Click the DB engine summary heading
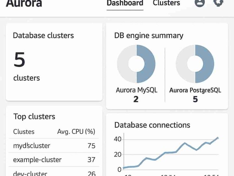 [149, 36]
